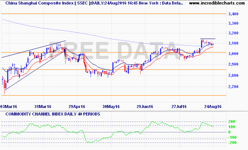
Task: Click the 31Mar16 date label
Action: tap(43, 106)
